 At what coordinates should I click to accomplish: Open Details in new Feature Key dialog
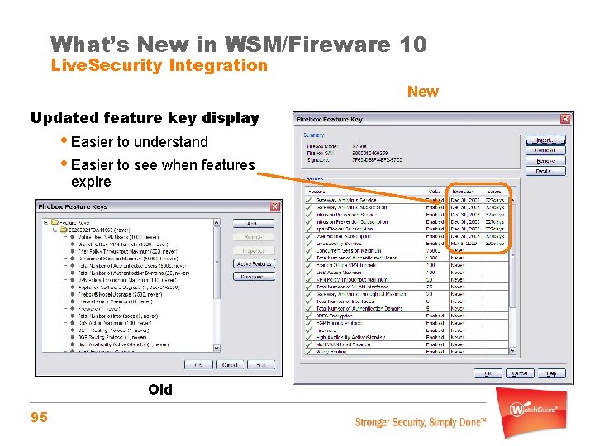coord(545,171)
